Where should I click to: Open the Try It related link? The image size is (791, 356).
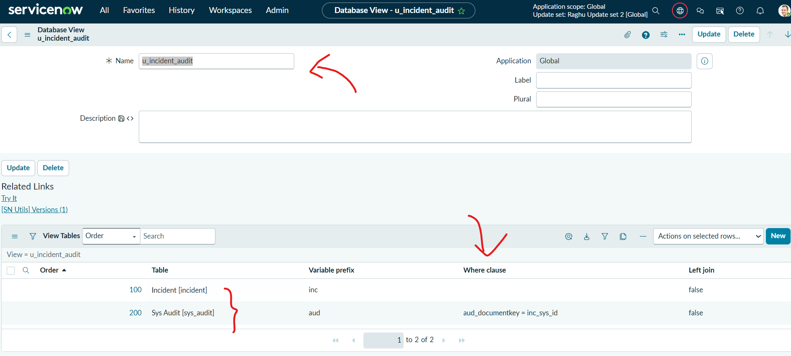coord(9,198)
